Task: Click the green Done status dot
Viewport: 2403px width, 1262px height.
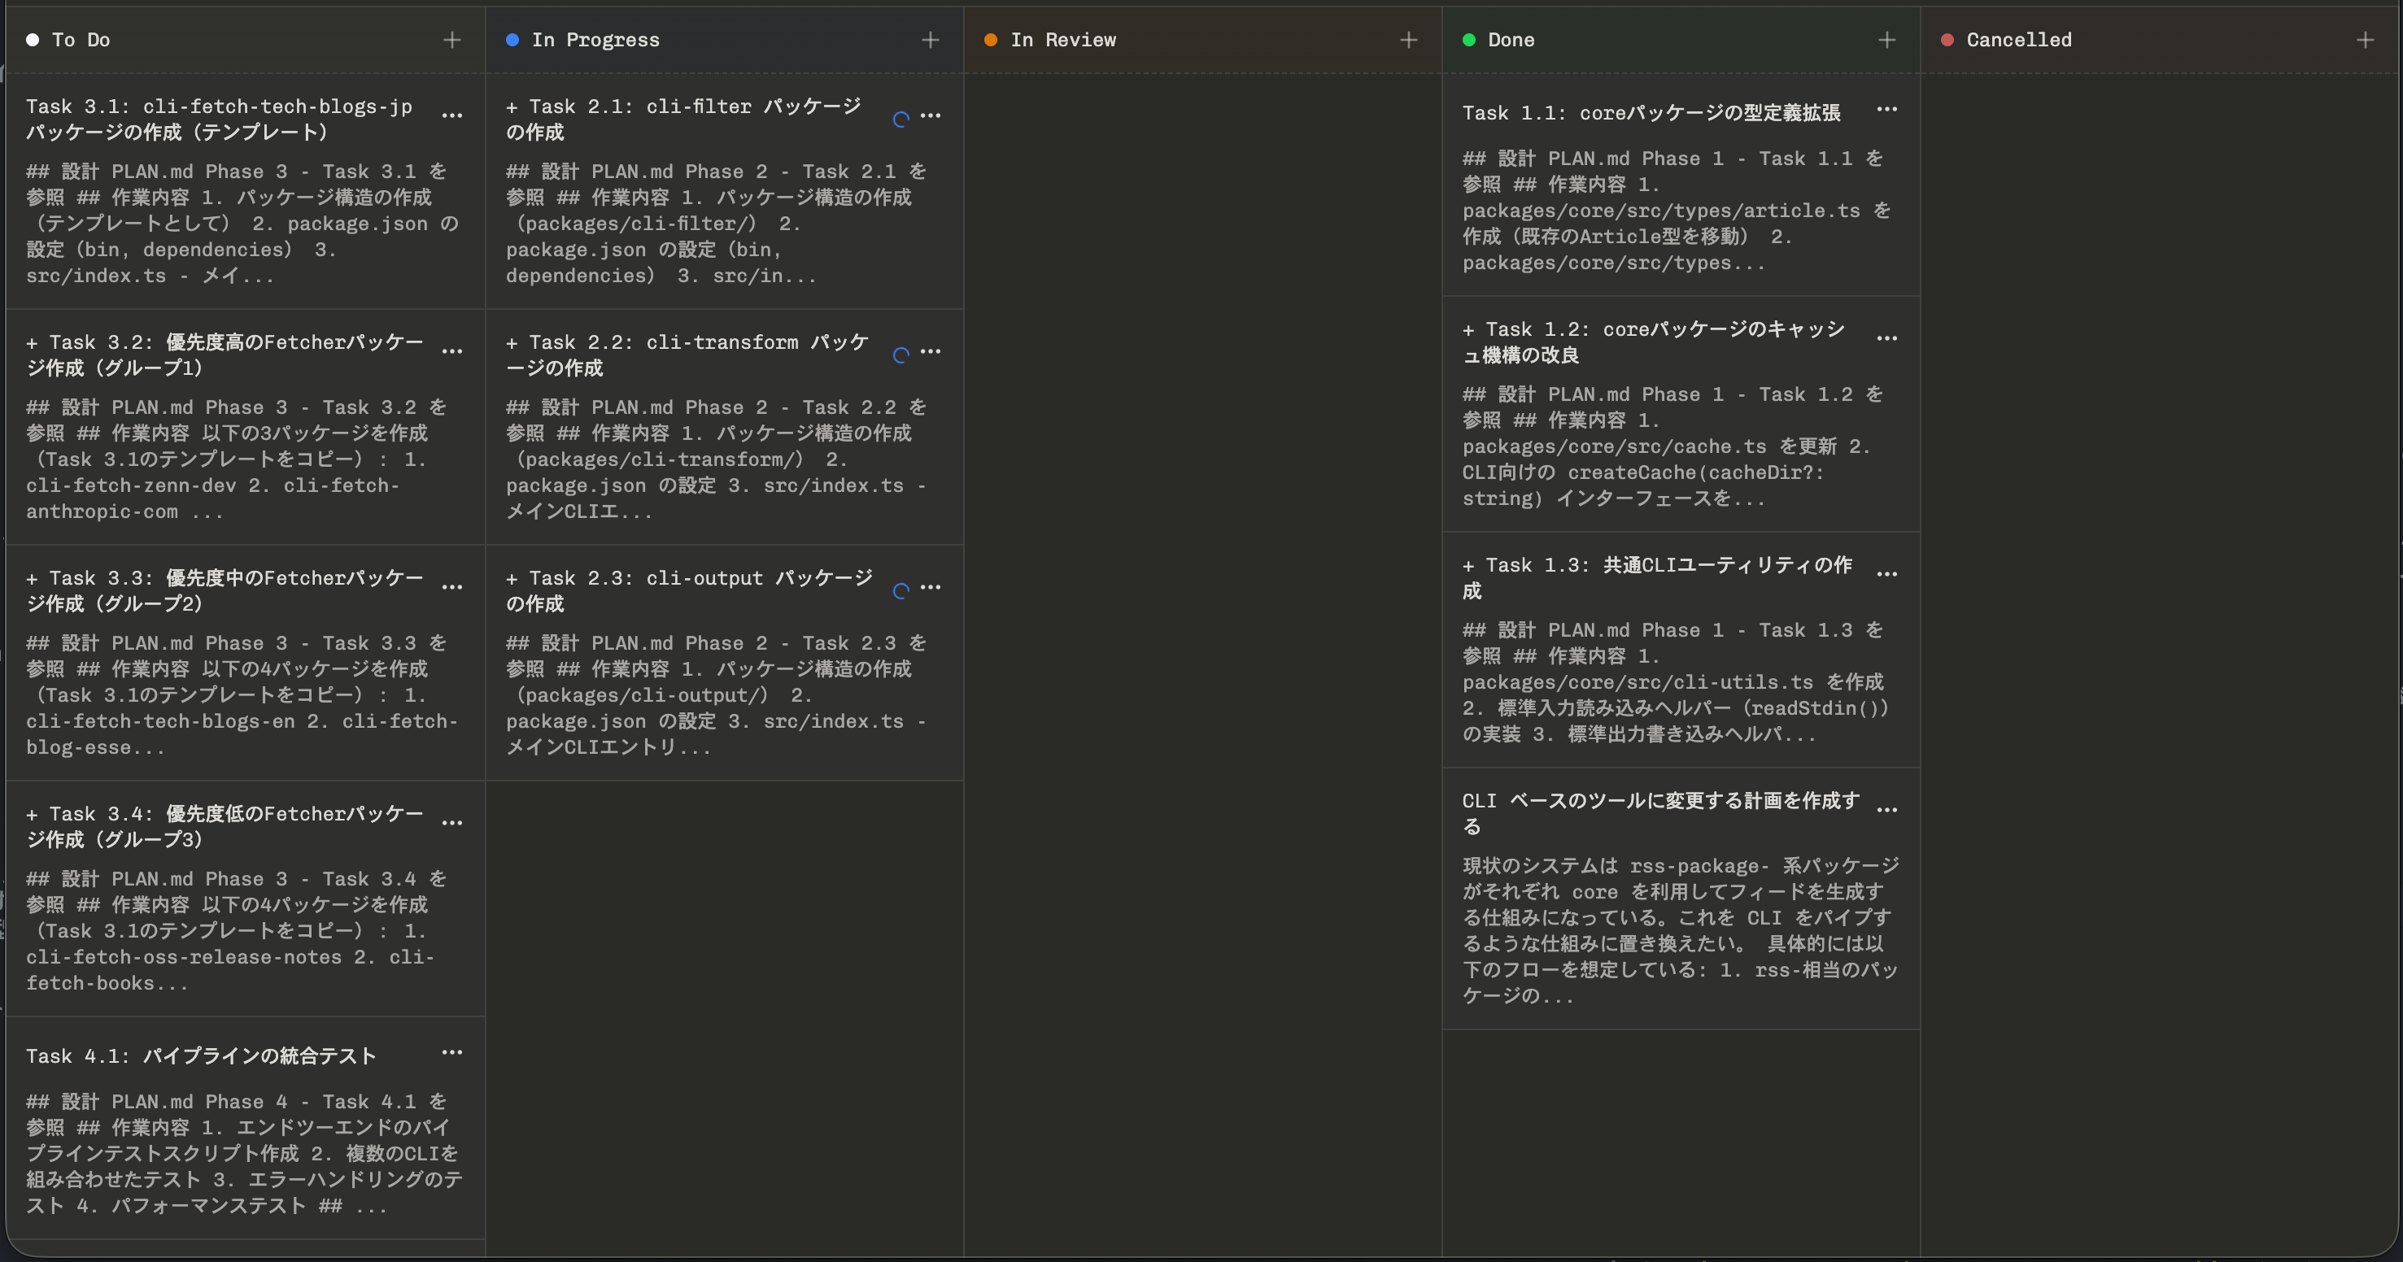Action: (1469, 39)
